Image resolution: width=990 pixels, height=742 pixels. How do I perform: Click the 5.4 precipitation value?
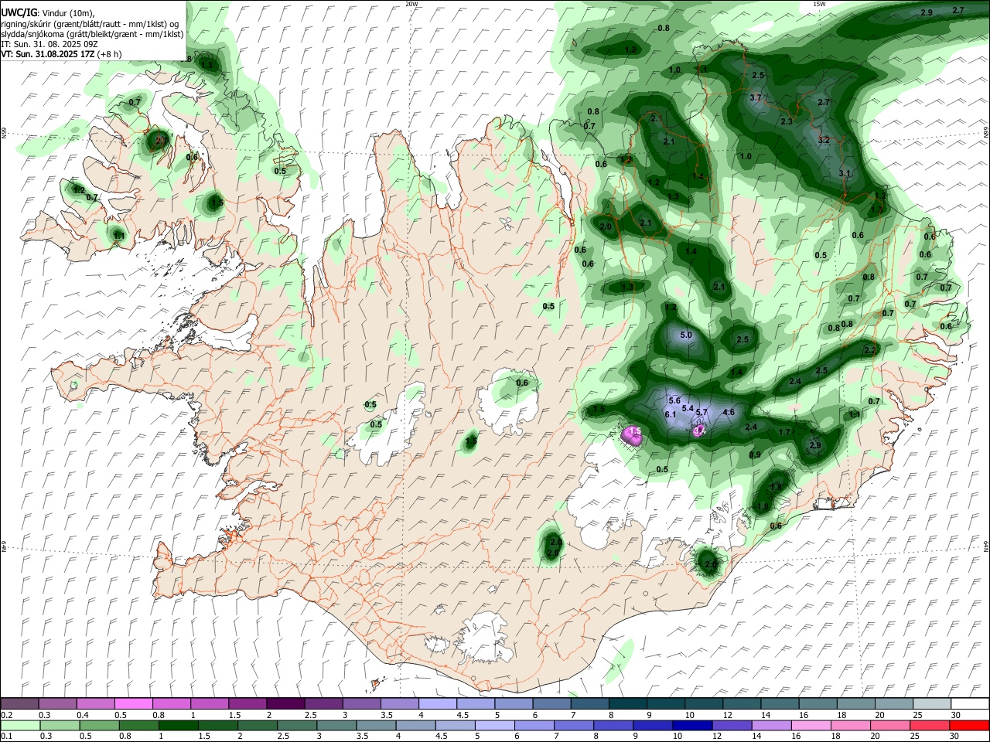pos(688,408)
